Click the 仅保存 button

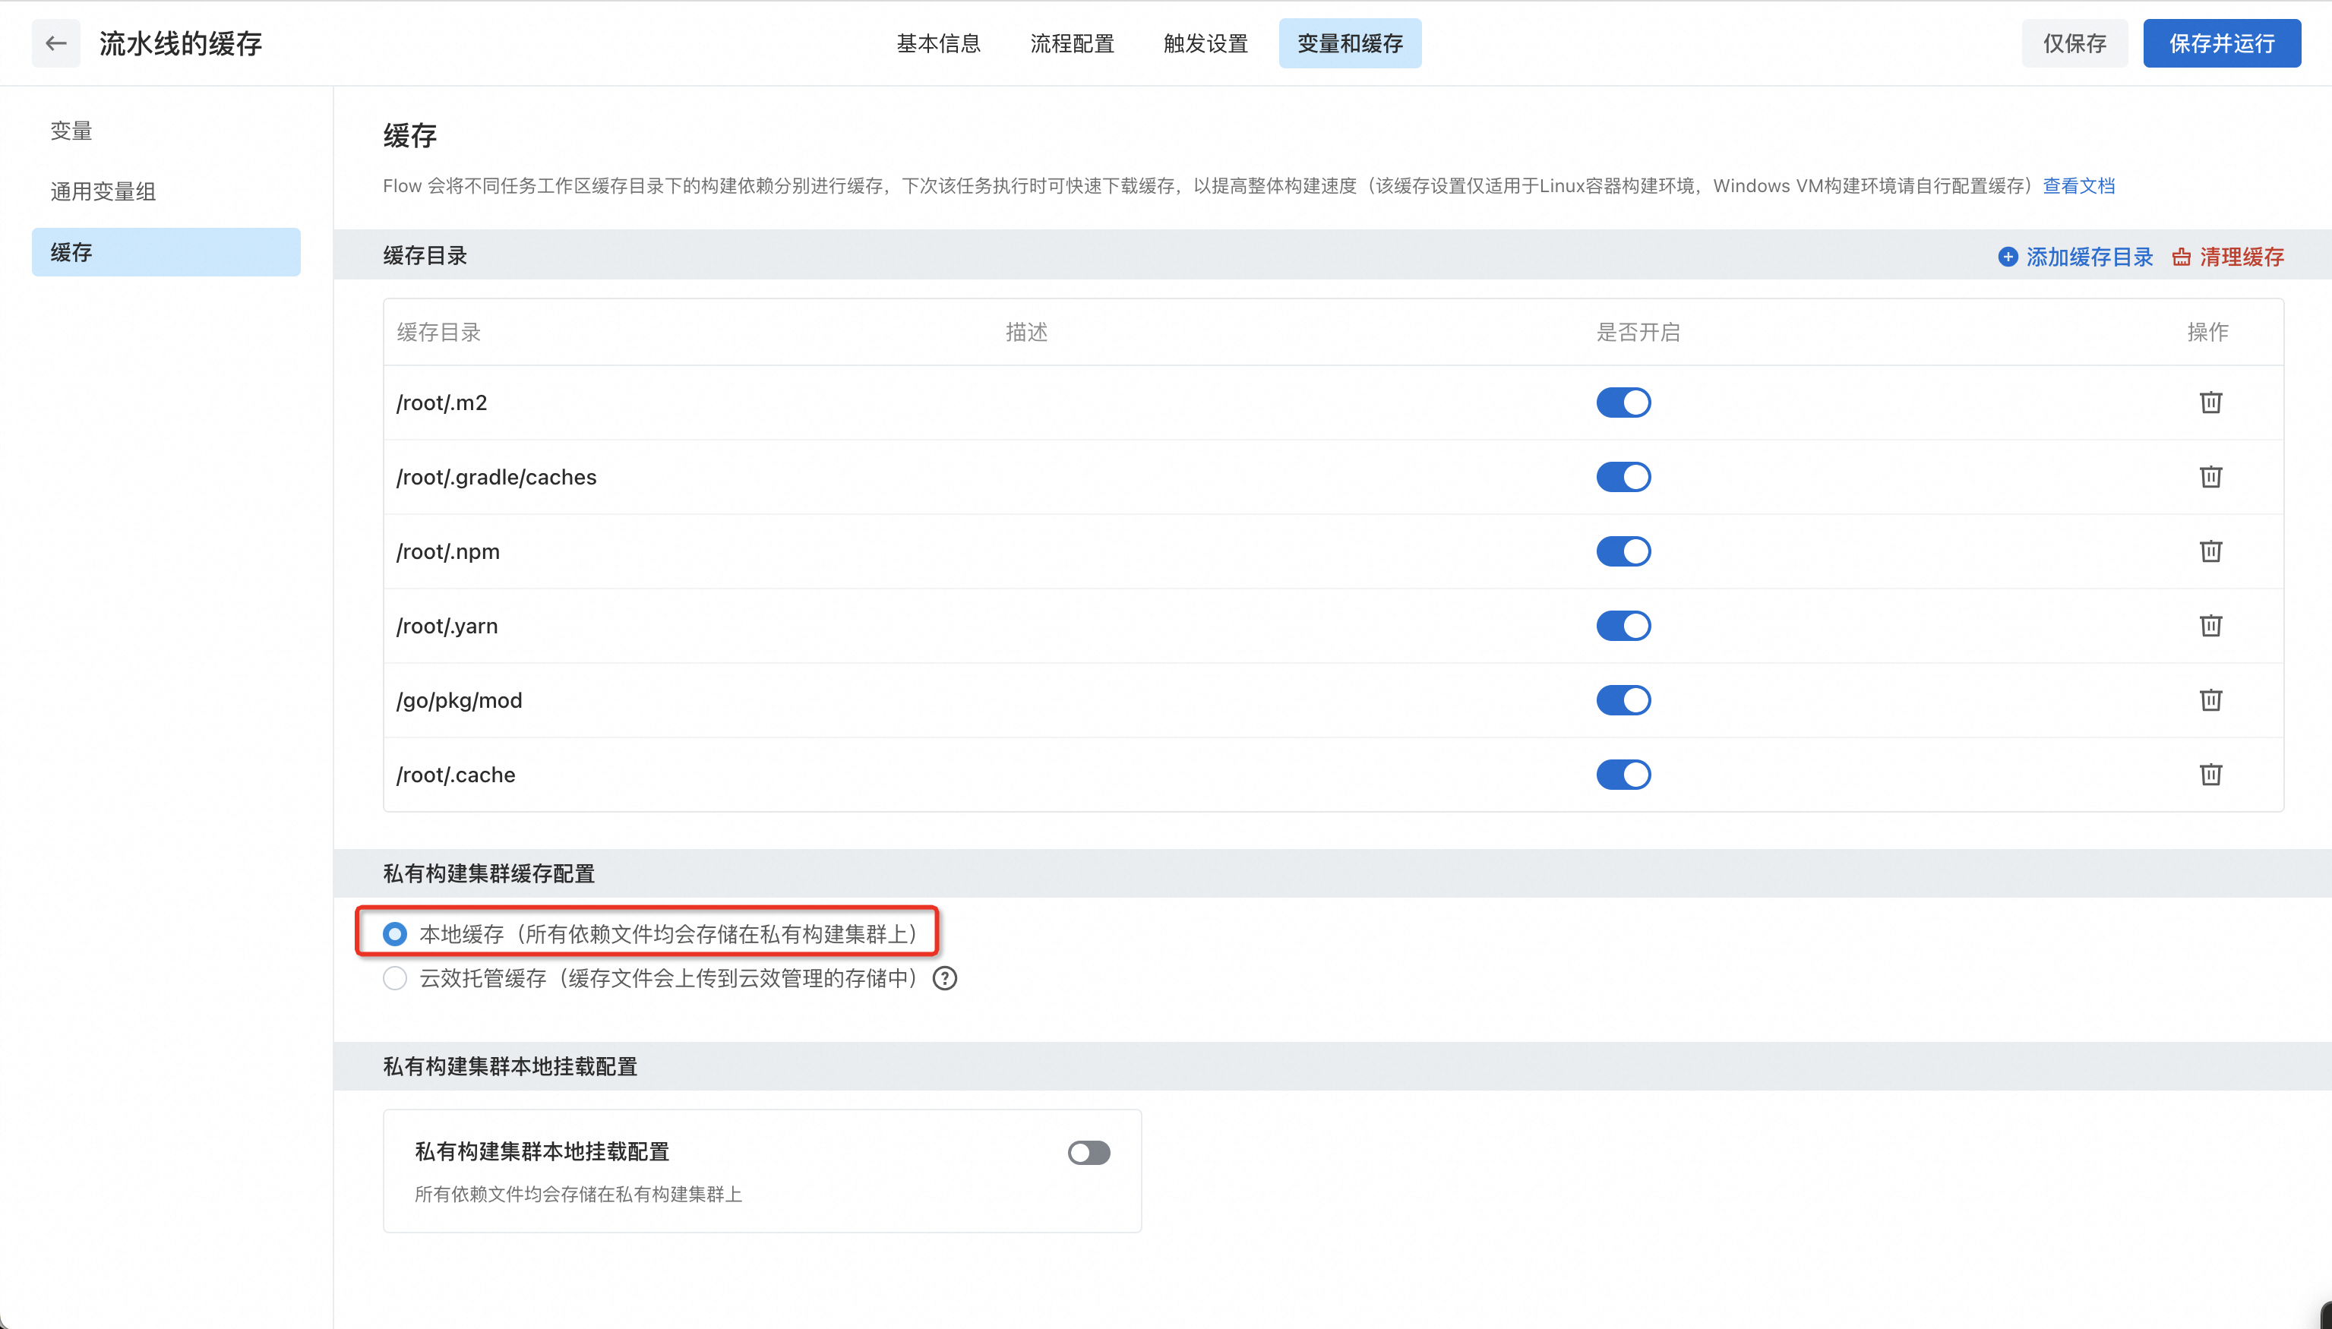point(2074,43)
